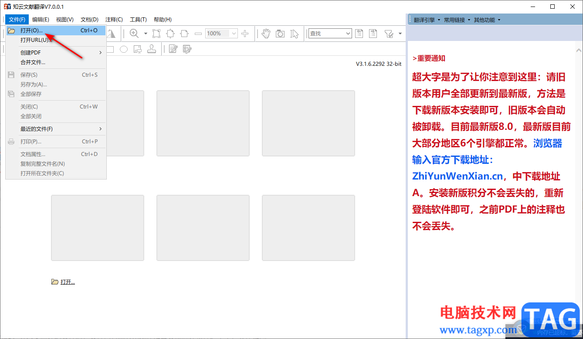The image size is (583, 339).
Task: Open the 工具(T) menu
Action: pyautogui.click(x=139, y=20)
